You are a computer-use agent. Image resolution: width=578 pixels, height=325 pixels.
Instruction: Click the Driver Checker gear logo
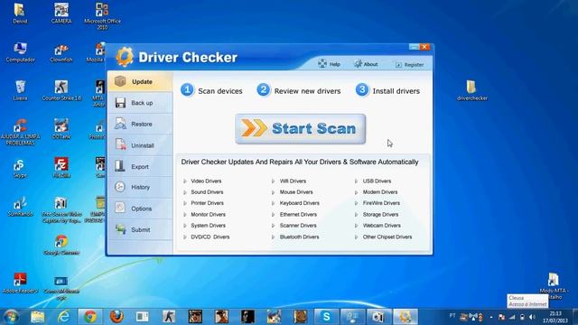pos(125,57)
